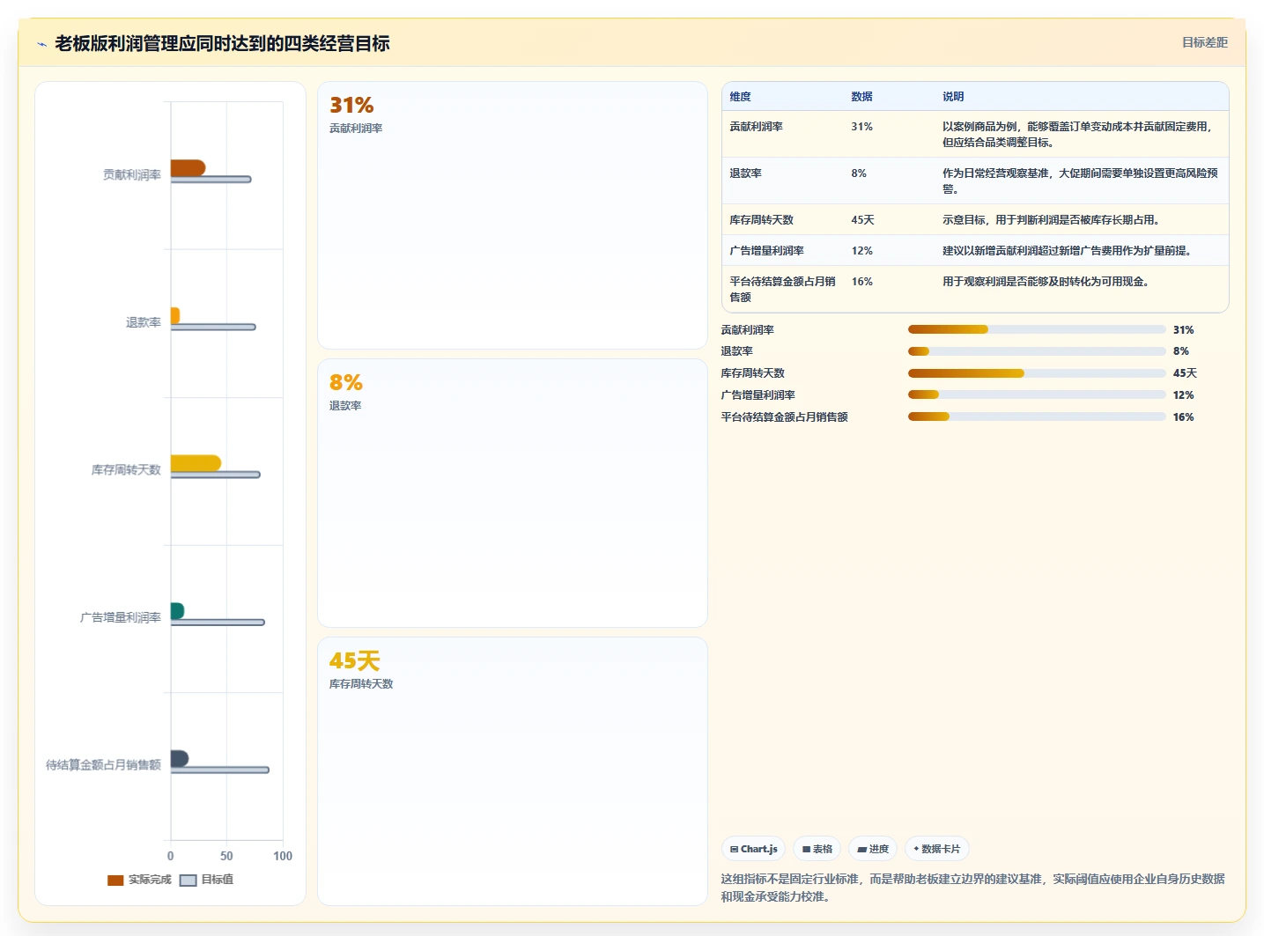The image size is (1264, 936).
Task: Click the 数据卡片 tag chip
Action: pos(937,849)
